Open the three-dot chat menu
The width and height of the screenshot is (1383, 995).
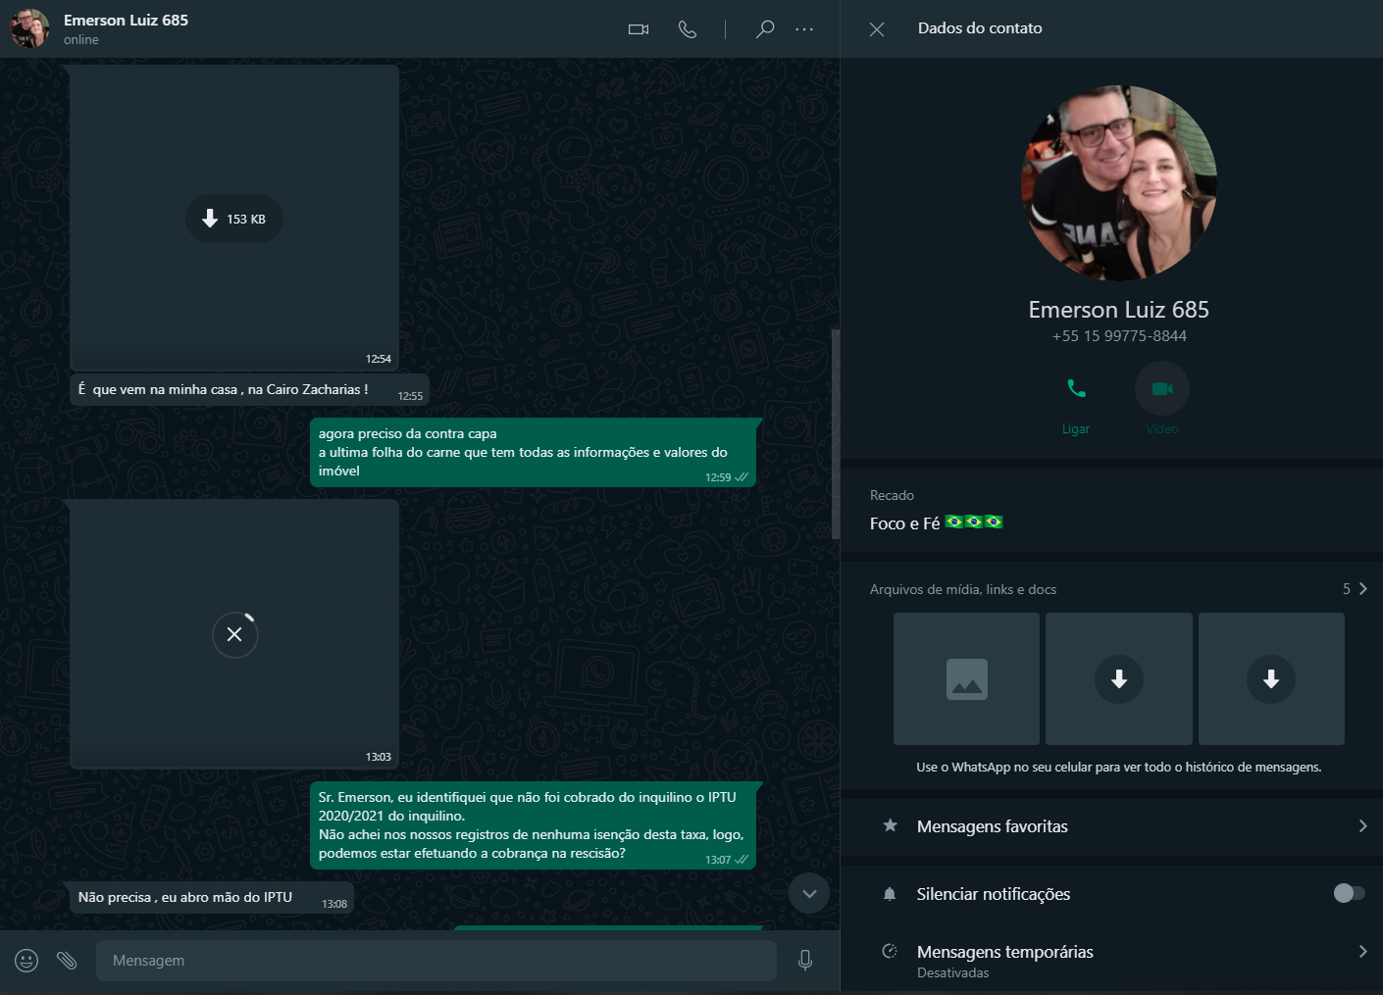pos(804,29)
